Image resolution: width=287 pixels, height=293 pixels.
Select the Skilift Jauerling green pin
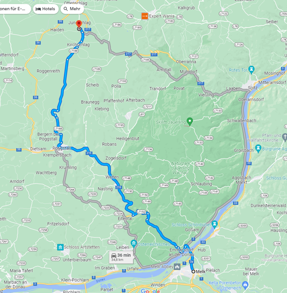[190, 122]
